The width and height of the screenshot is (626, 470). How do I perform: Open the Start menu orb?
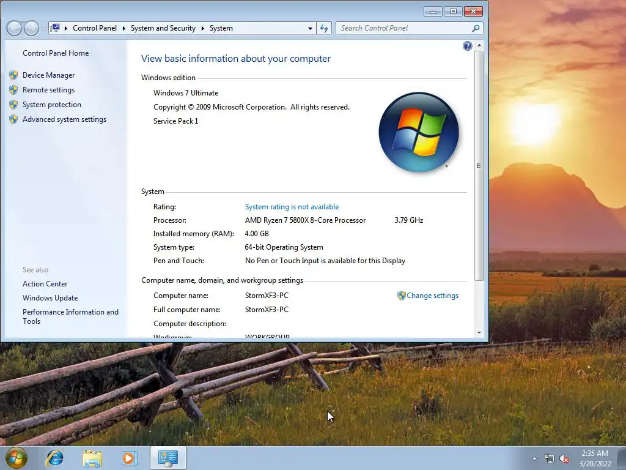click(17, 458)
